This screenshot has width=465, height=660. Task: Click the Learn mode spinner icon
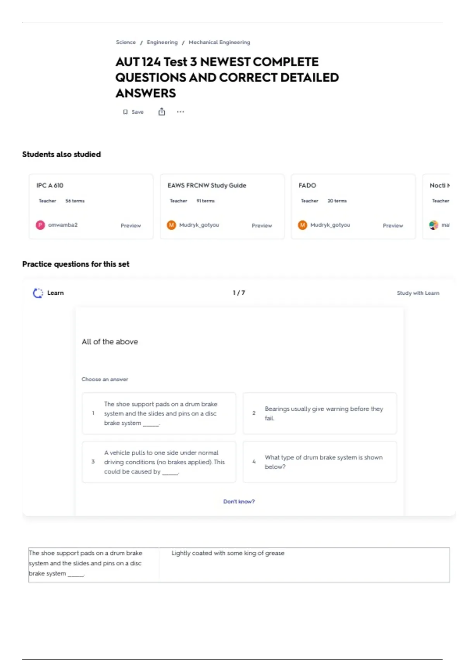(38, 293)
